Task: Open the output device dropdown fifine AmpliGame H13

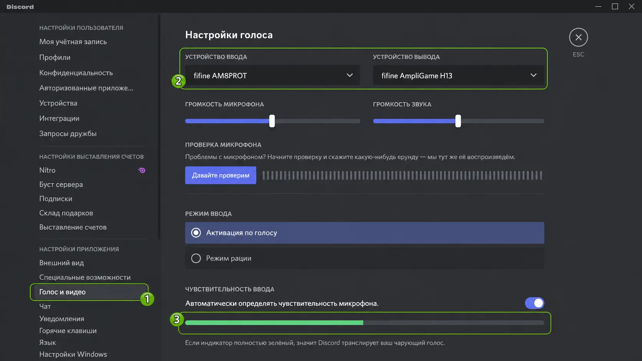Action: pyautogui.click(x=458, y=75)
